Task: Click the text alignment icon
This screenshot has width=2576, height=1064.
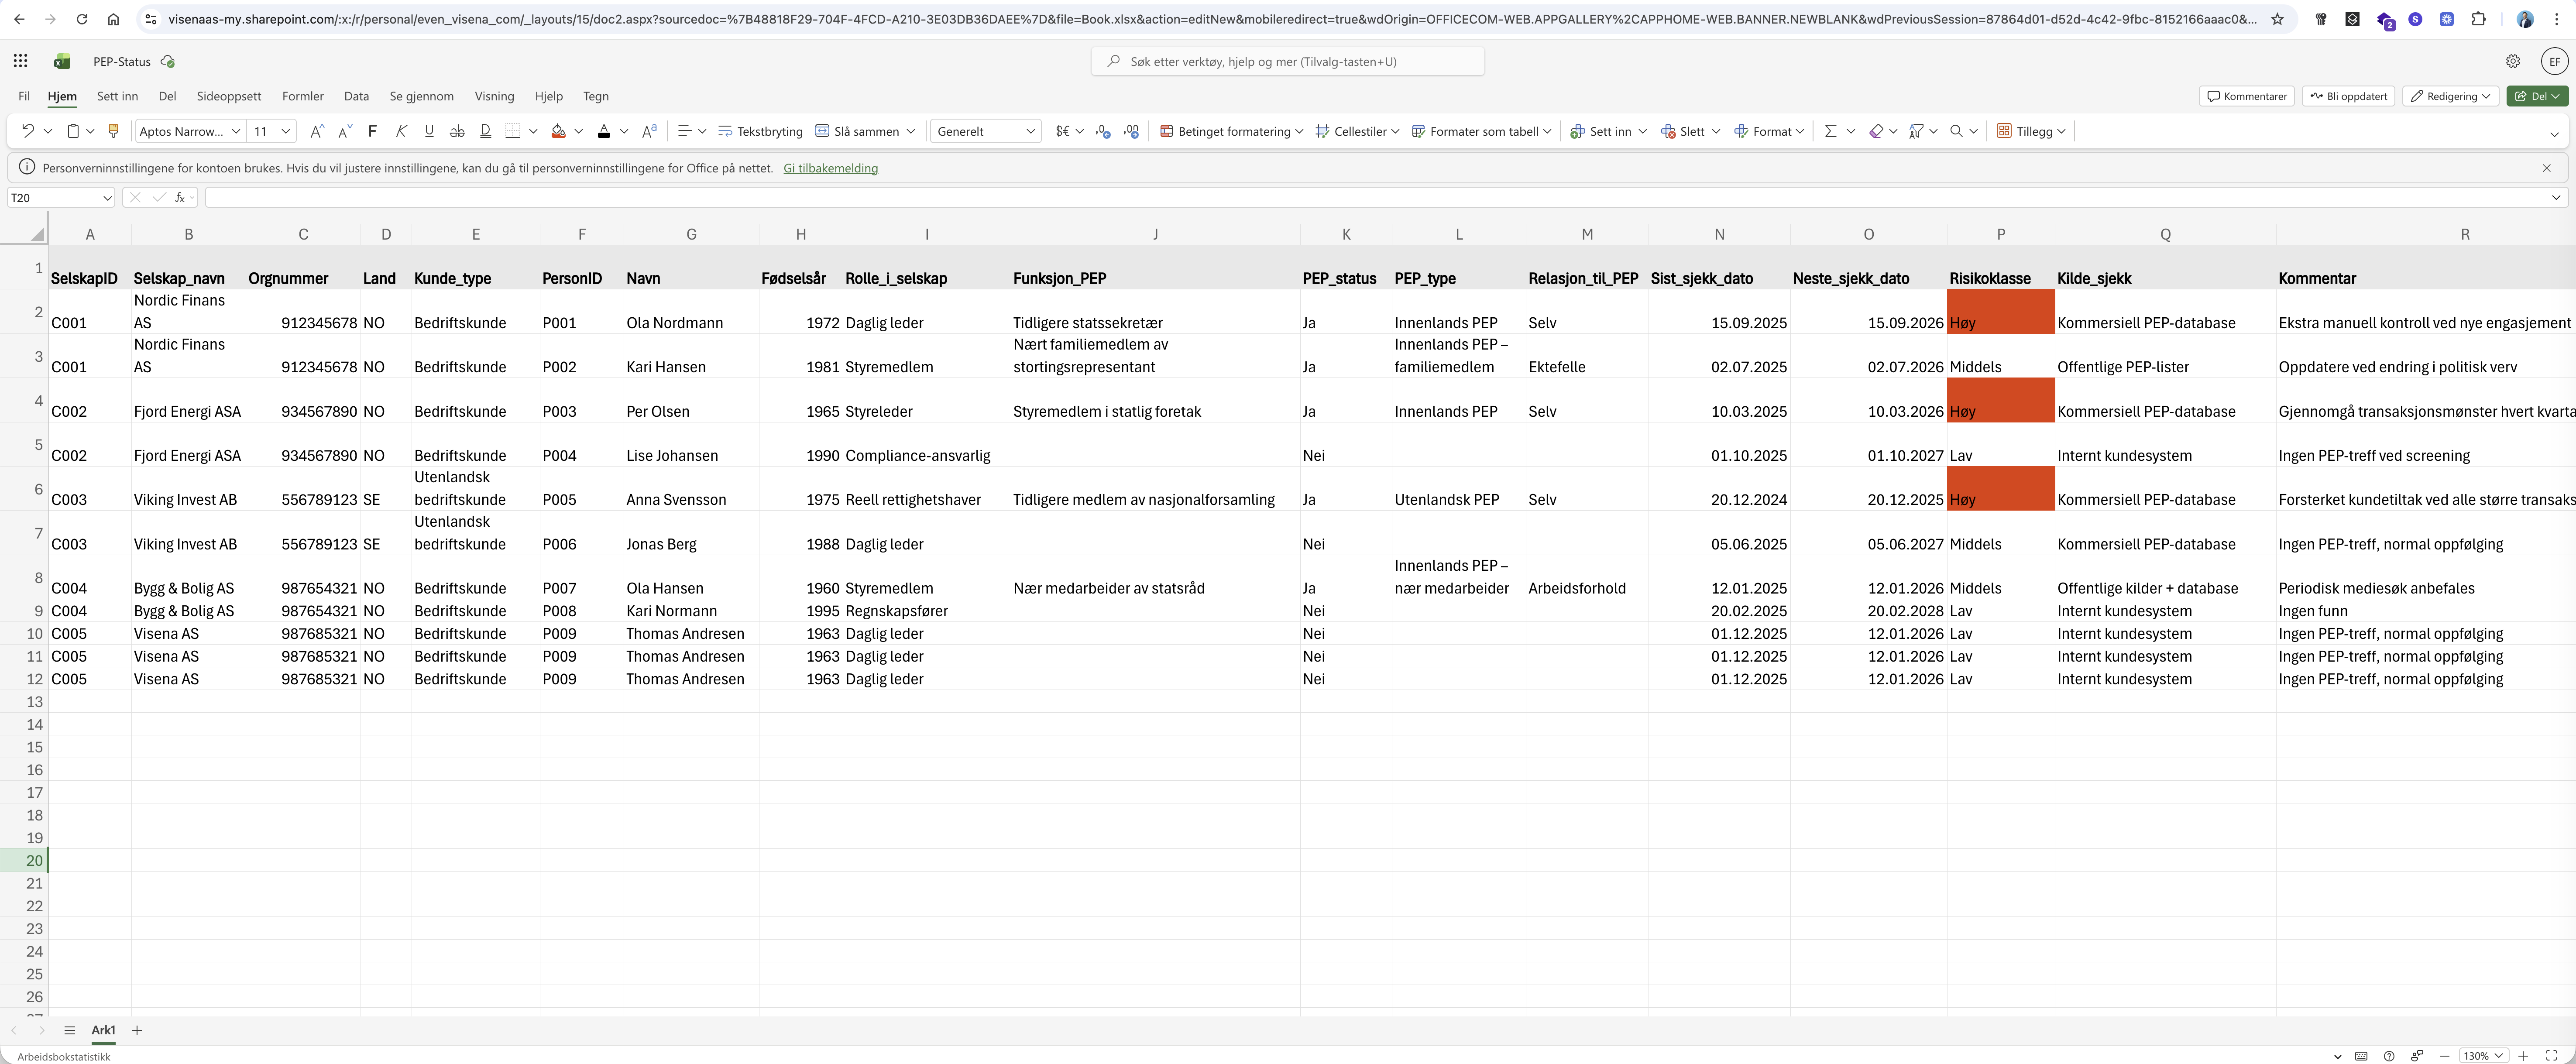Action: point(684,131)
